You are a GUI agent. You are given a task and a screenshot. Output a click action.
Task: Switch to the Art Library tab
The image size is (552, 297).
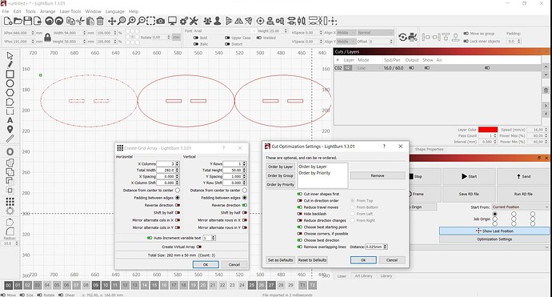click(x=364, y=276)
